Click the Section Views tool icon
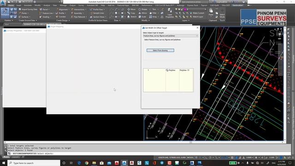Screen dimensions: 295x166 click(91, 17)
